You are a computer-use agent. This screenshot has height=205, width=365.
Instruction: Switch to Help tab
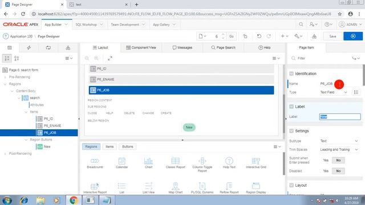click(264, 48)
